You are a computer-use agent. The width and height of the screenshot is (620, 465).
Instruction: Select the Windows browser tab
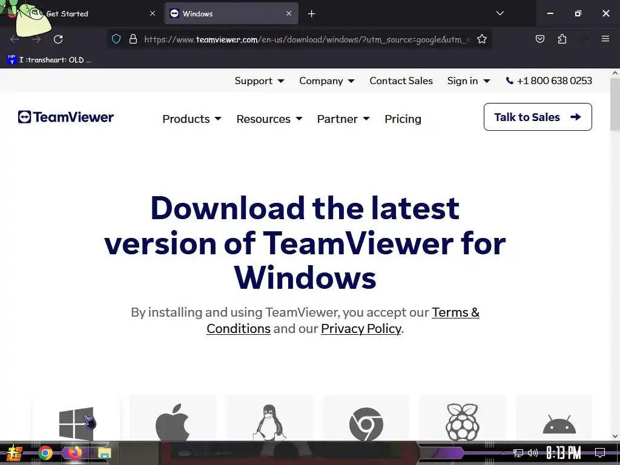point(231,13)
